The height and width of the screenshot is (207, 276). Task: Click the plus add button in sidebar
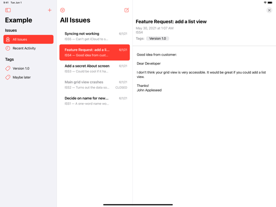[x=49, y=10]
